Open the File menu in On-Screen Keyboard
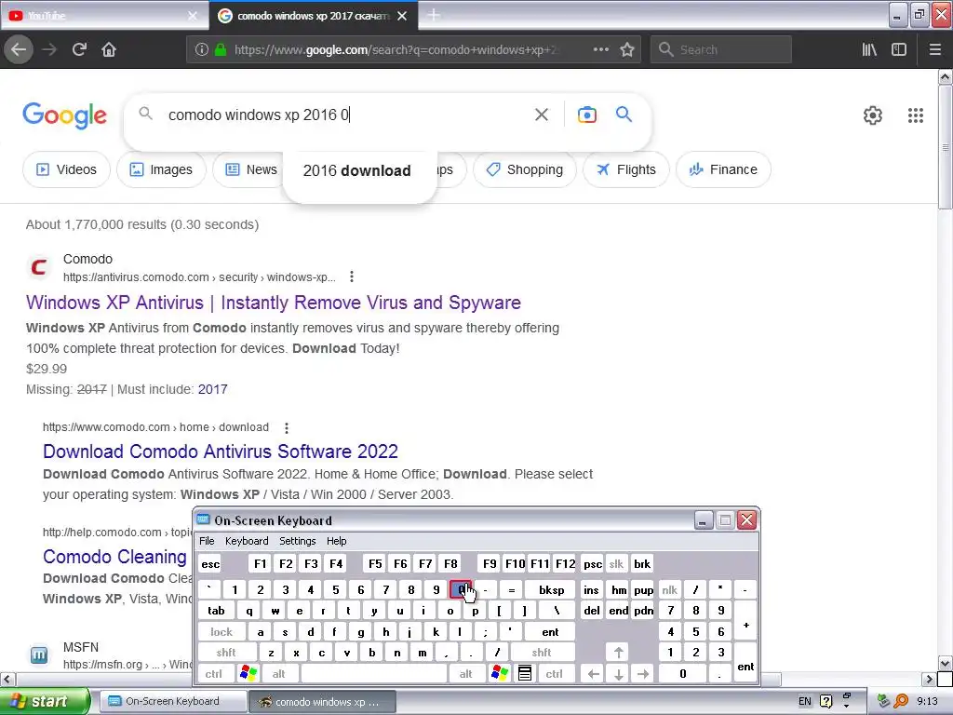953x715 pixels. [207, 541]
